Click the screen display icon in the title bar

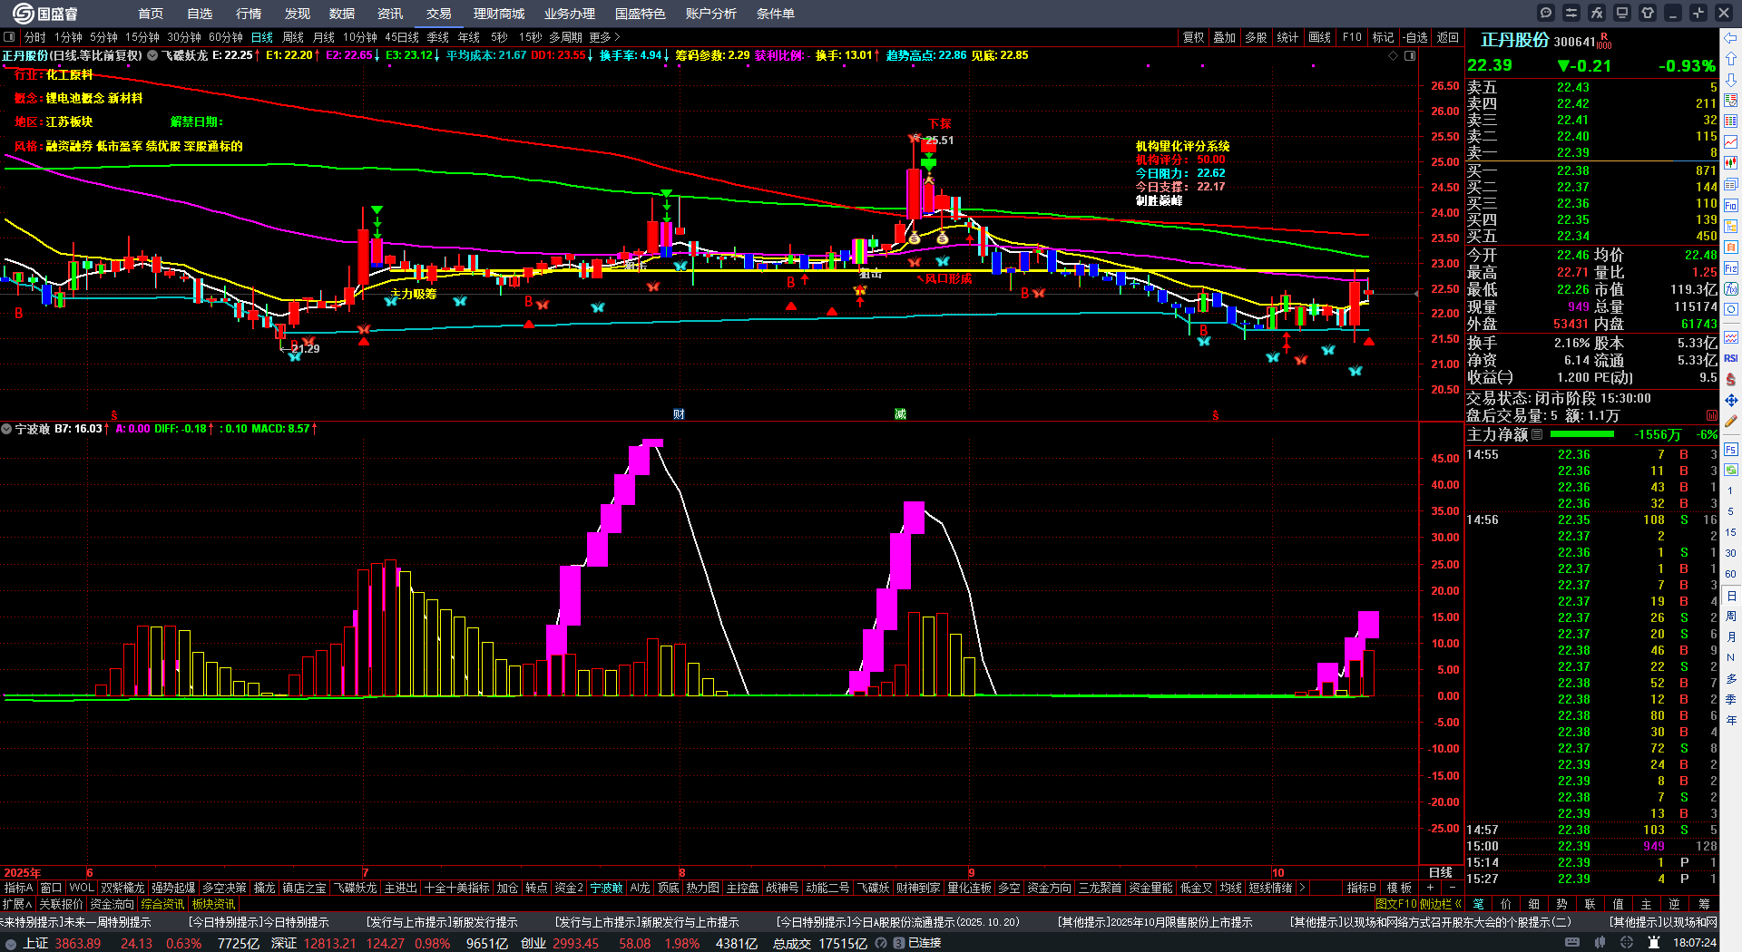(x=1622, y=13)
